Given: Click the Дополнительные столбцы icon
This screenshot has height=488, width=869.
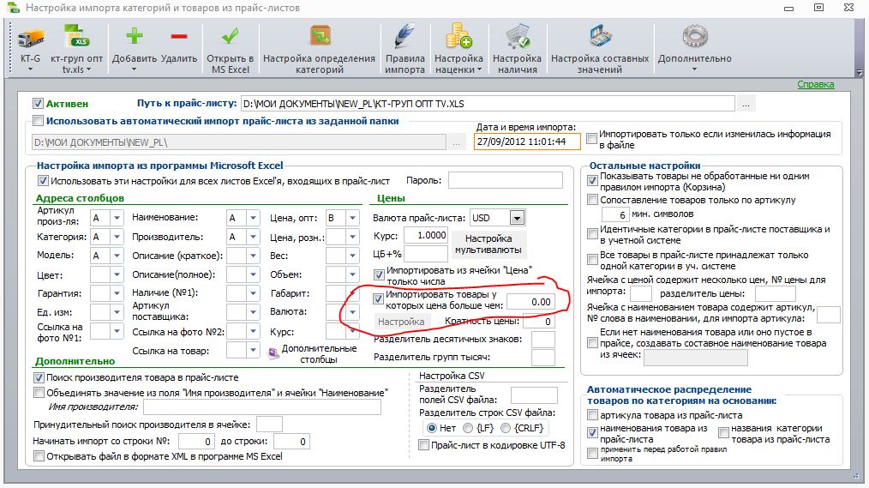Looking at the screenshot, I should [273, 354].
